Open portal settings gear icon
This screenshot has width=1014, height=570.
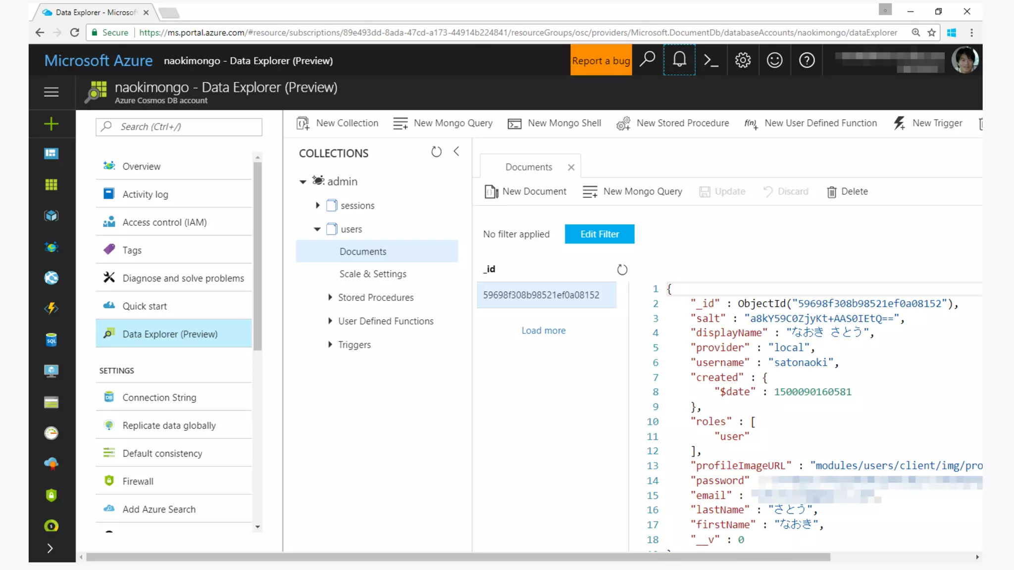743,60
